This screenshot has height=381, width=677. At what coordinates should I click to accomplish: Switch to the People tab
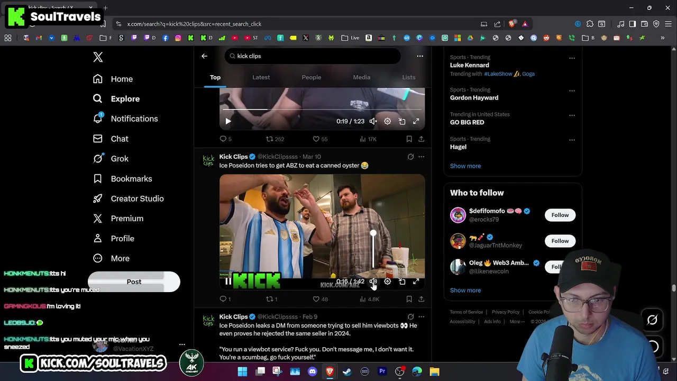[x=312, y=77]
